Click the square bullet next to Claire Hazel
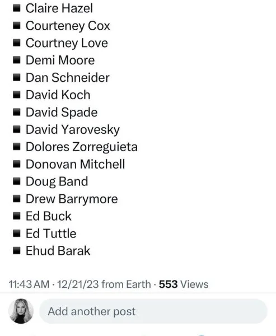Screen dimensions: 276x336 tap(16, 8)
